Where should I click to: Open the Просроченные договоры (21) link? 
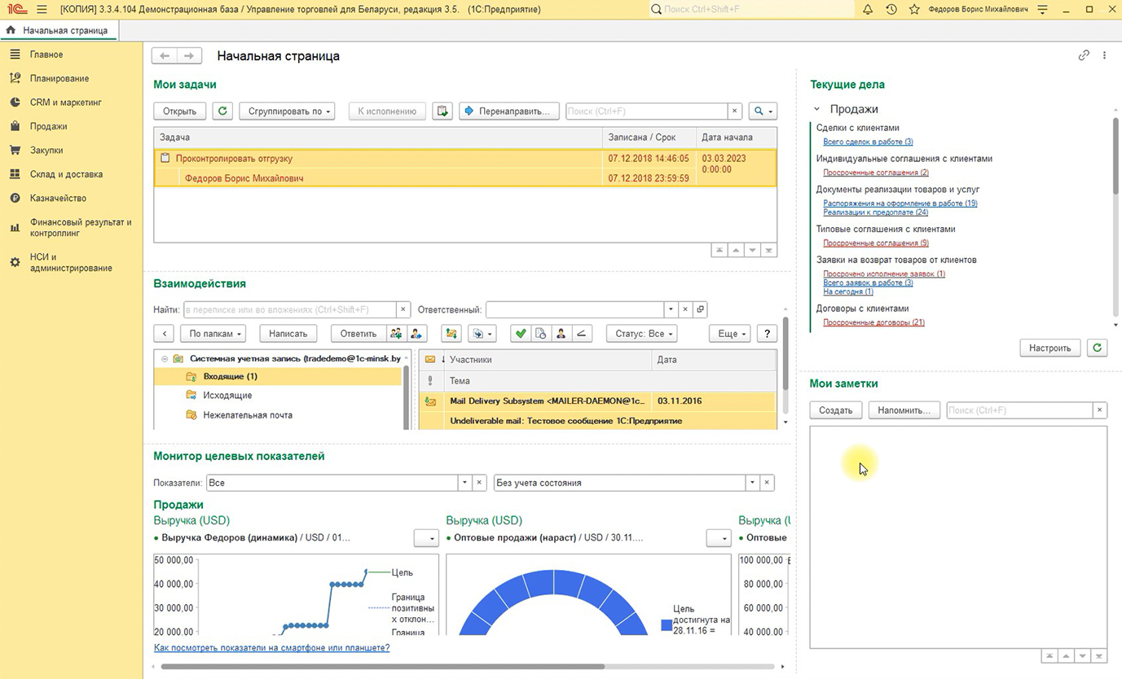pos(873,322)
